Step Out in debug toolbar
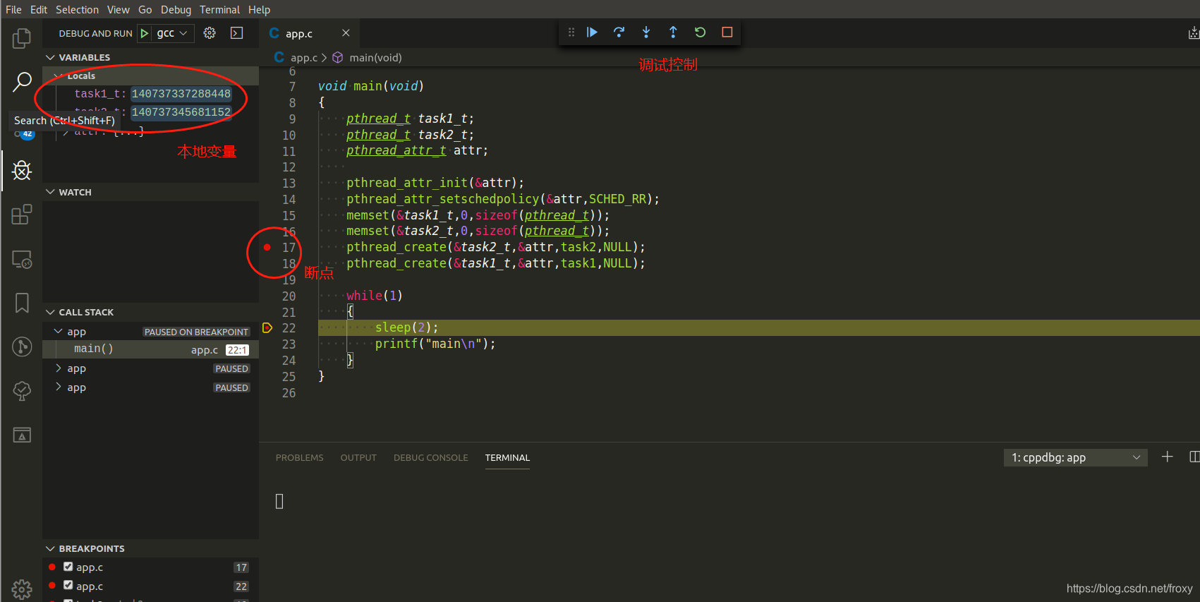Viewport: 1200px width, 602px height. (673, 32)
